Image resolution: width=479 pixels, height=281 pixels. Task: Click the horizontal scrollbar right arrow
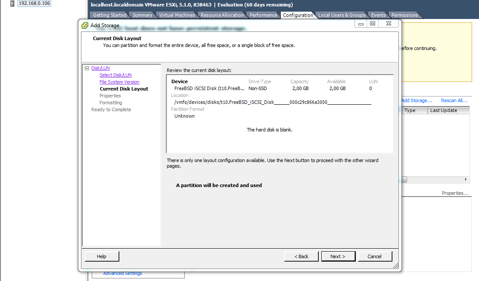[x=466, y=179]
